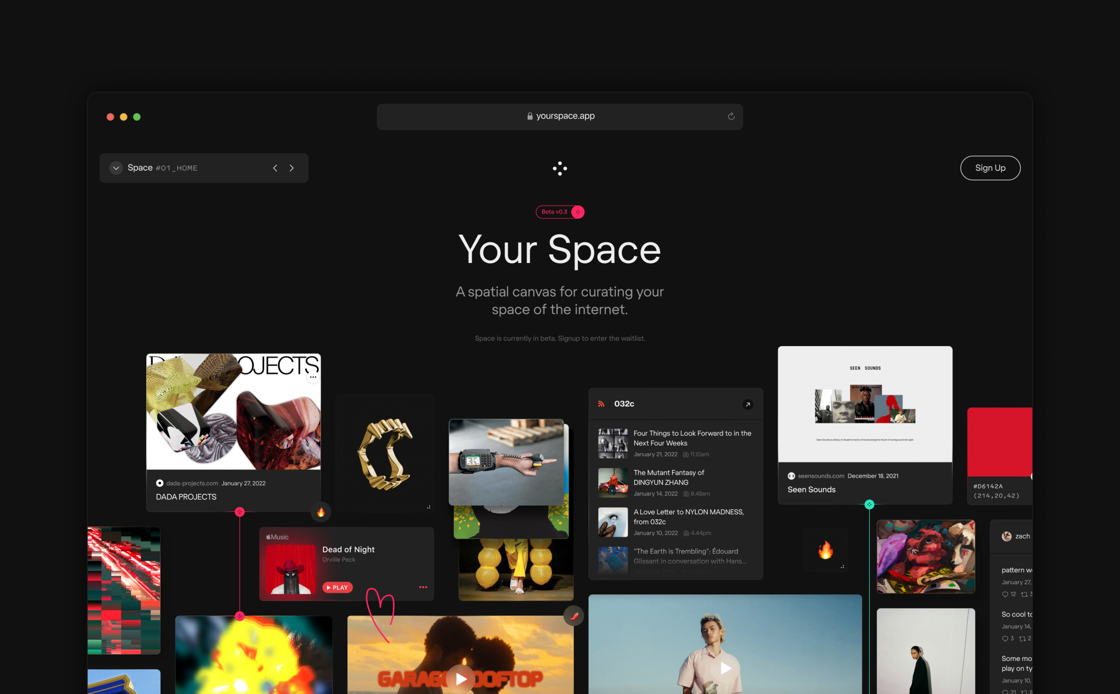
Task: Click the four-dot Space logo
Action: (x=560, y=168)
